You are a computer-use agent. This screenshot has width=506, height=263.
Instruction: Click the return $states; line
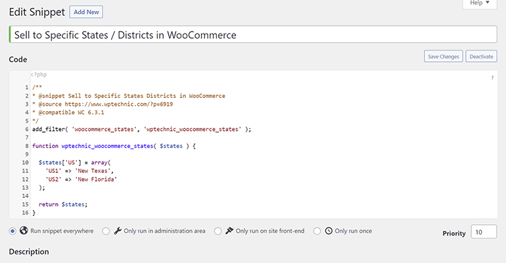63,204
